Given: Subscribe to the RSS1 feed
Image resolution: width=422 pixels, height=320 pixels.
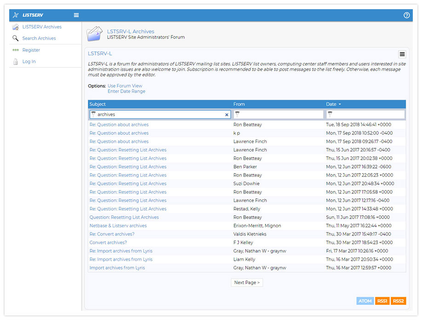Looking at the screenshot, I should coord(382,301).
